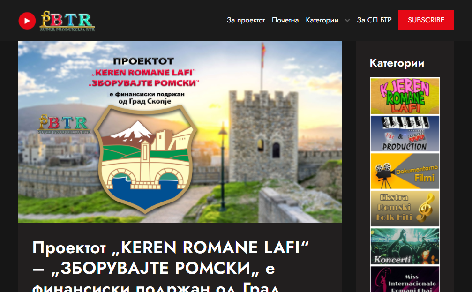The height and width of the screenshot is (292, 472).
Task: Open Ekstra Romski Folk Hiti category
Action: 405,209
